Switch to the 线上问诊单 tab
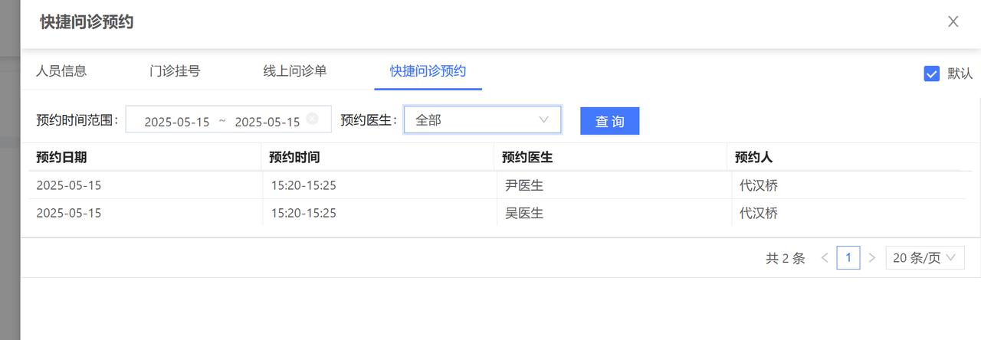This screenshot has width=981, height=340. coord(295,71)
